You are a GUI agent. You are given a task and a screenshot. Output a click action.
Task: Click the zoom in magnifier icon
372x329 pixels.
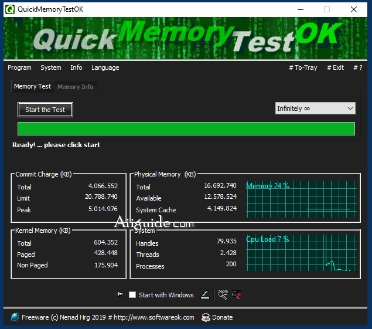click(236, 294)
